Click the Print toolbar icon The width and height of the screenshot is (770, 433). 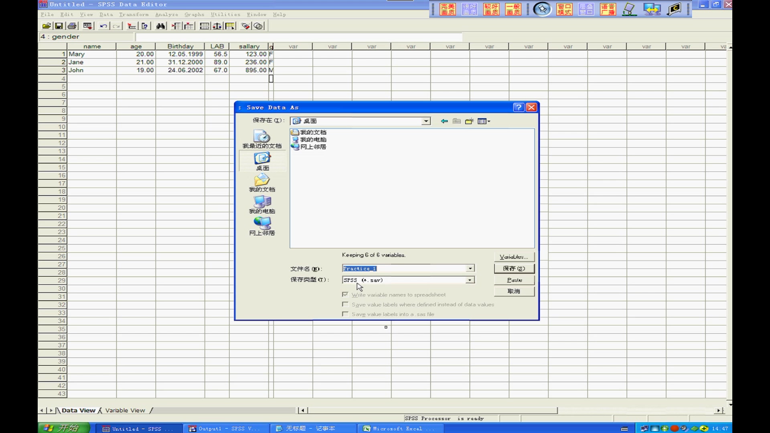[72, 26]
